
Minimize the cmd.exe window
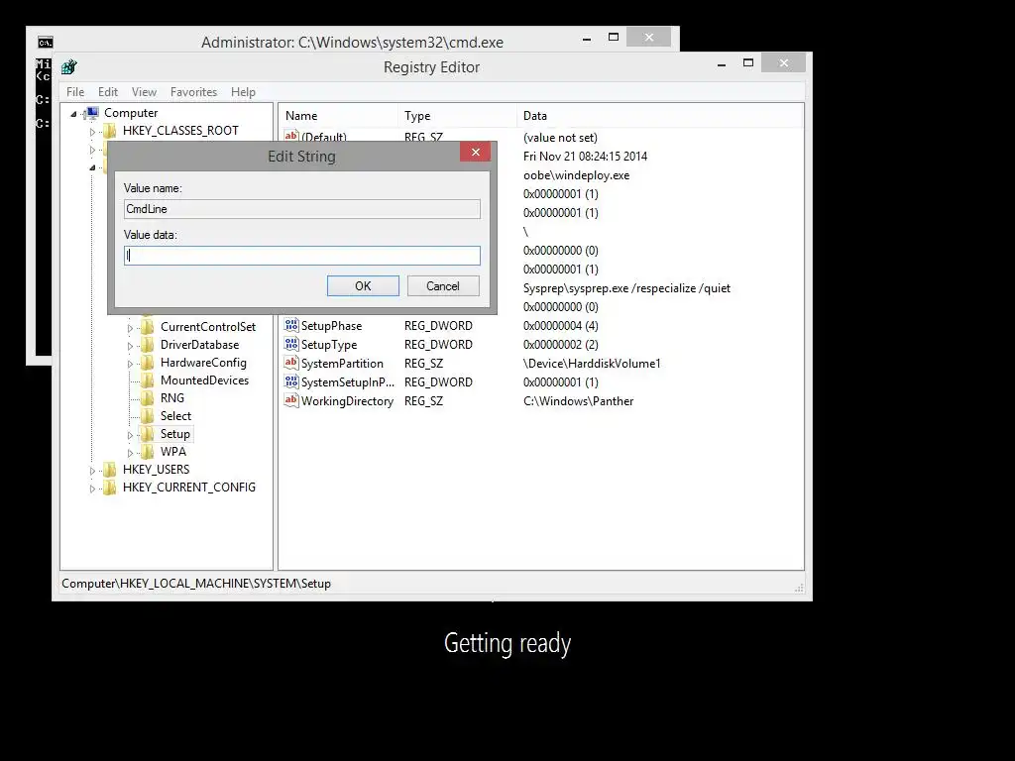(587, 39)
